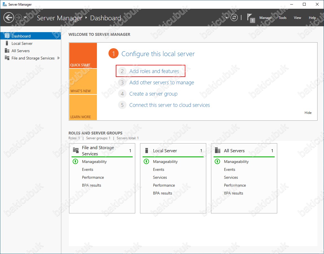This screenshot has height=254, width=324.
Task: Click the Local Server sidebar icon
Action: (x=7, y=43)
